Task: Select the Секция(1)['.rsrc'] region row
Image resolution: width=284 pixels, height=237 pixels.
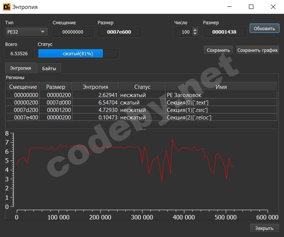Action: (x=142, y=110)
